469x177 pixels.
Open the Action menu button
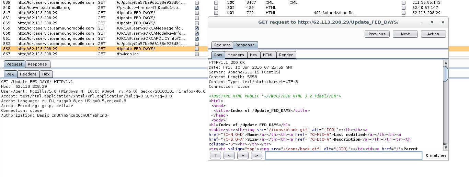click(x=433, y=34)
